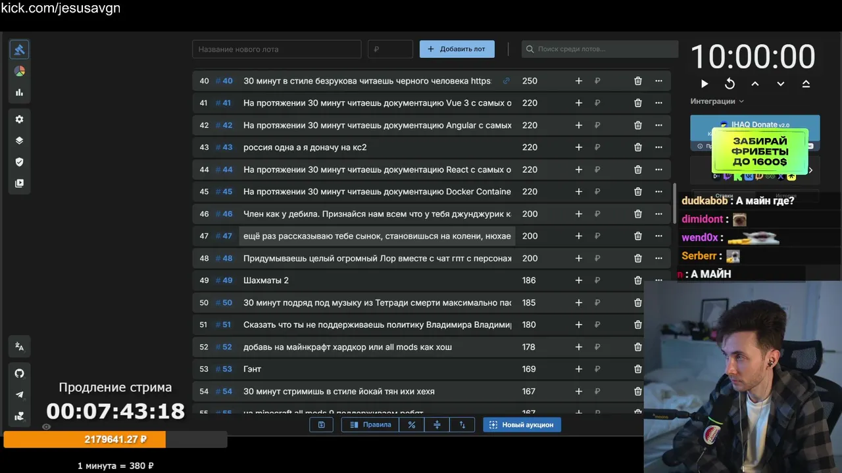Image resolution: width=842 pixels, height=473 pixels.
Task: Add amount plus icon for lot #47
Action: tap(579, 236)
